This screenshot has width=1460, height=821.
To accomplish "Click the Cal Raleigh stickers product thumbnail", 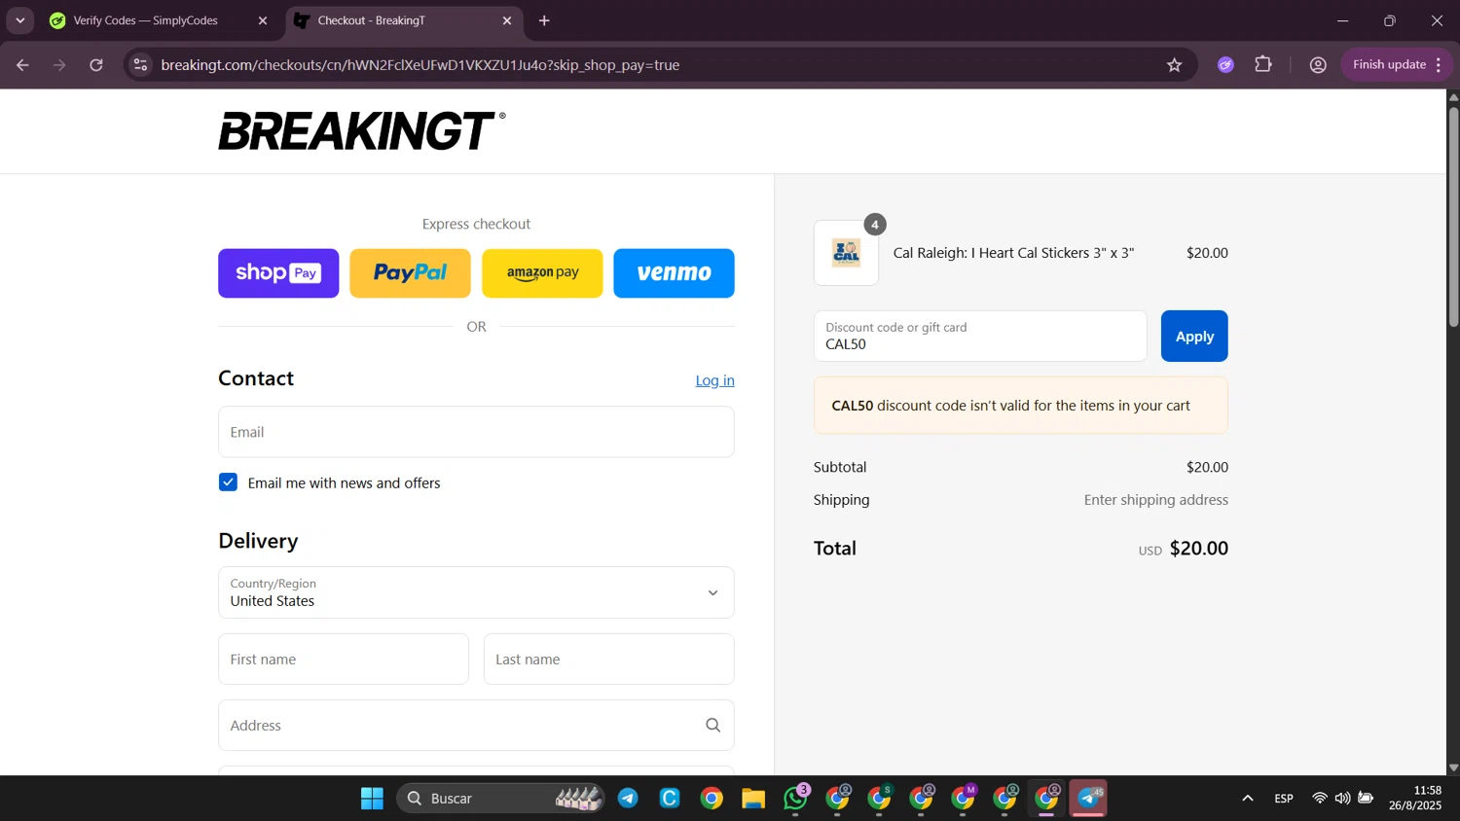I will click(846, 253).
